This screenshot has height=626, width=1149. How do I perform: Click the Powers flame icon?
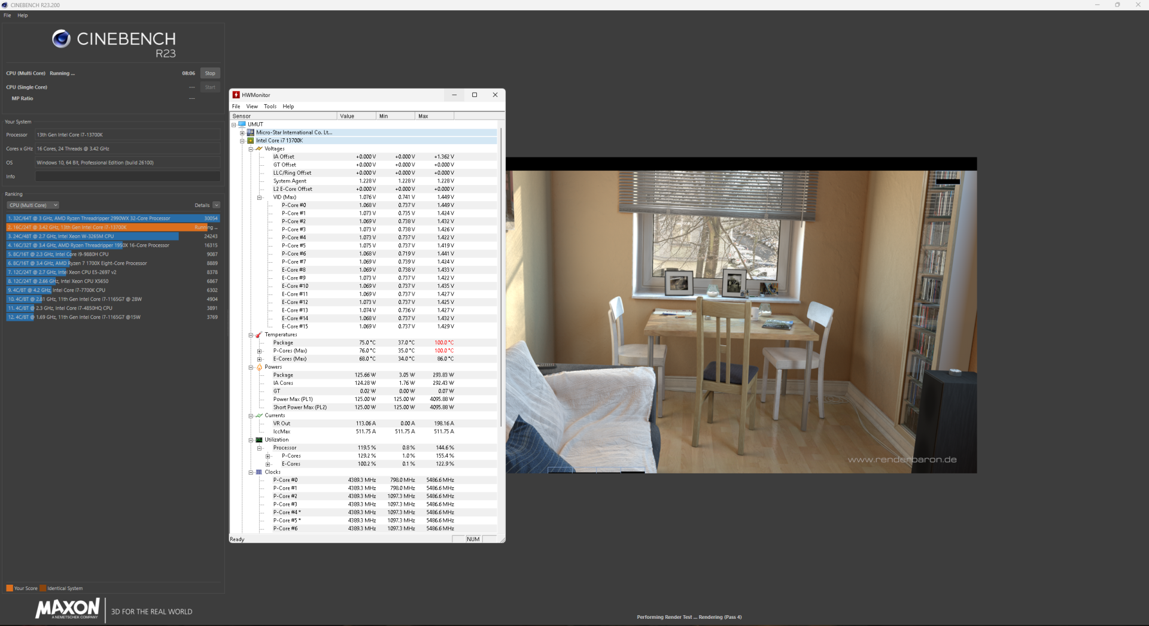tap(259, 367)
